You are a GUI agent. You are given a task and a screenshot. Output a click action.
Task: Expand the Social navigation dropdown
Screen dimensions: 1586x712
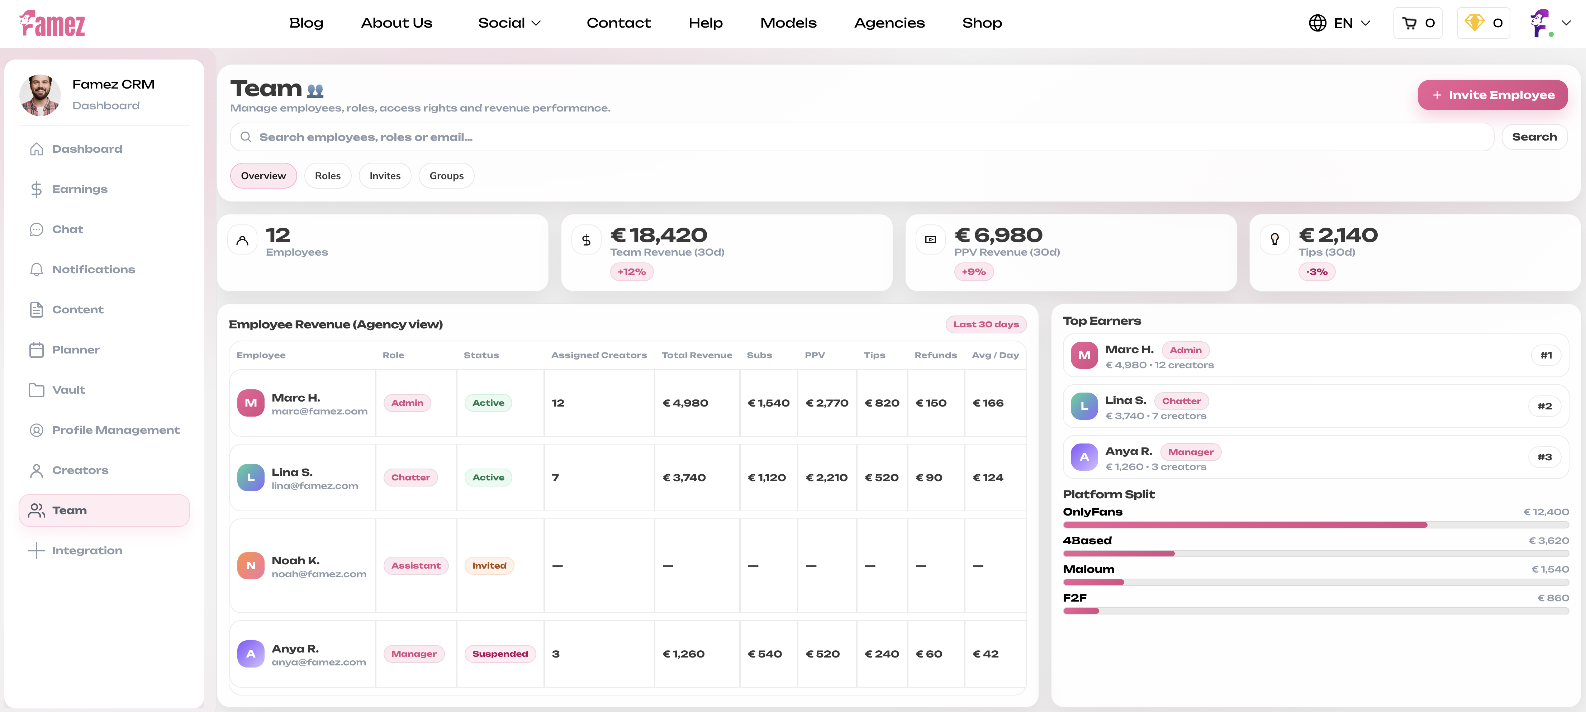[510, 23]
